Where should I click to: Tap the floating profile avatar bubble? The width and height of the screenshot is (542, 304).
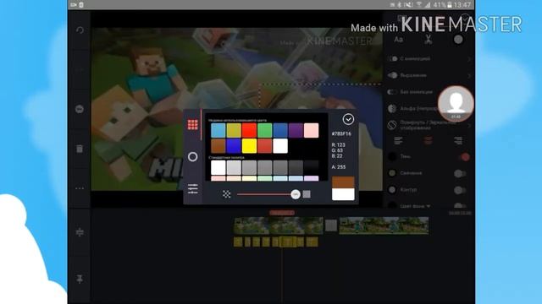tap(456, 103)
